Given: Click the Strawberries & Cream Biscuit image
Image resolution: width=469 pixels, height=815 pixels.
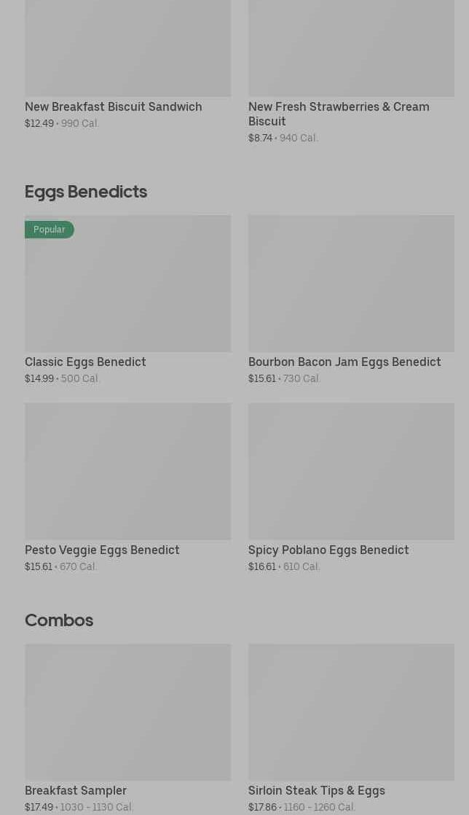Looking at the screenshot, I should click(x=351, y=47).
